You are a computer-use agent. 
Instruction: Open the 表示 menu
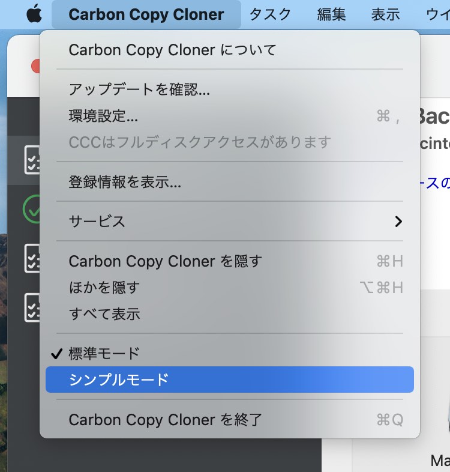385,14
